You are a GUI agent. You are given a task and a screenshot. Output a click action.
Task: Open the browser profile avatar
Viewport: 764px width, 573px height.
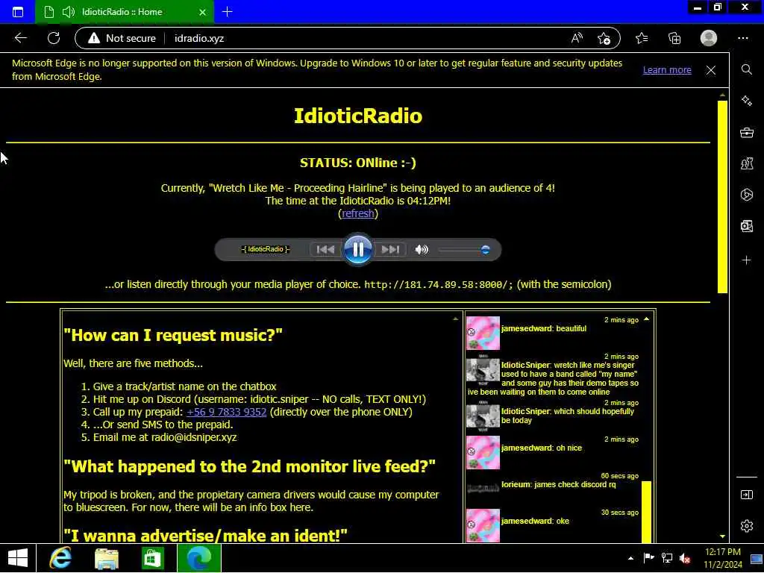pos(709,38)
